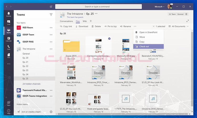Filter the teams list

(x=51, y=15)
